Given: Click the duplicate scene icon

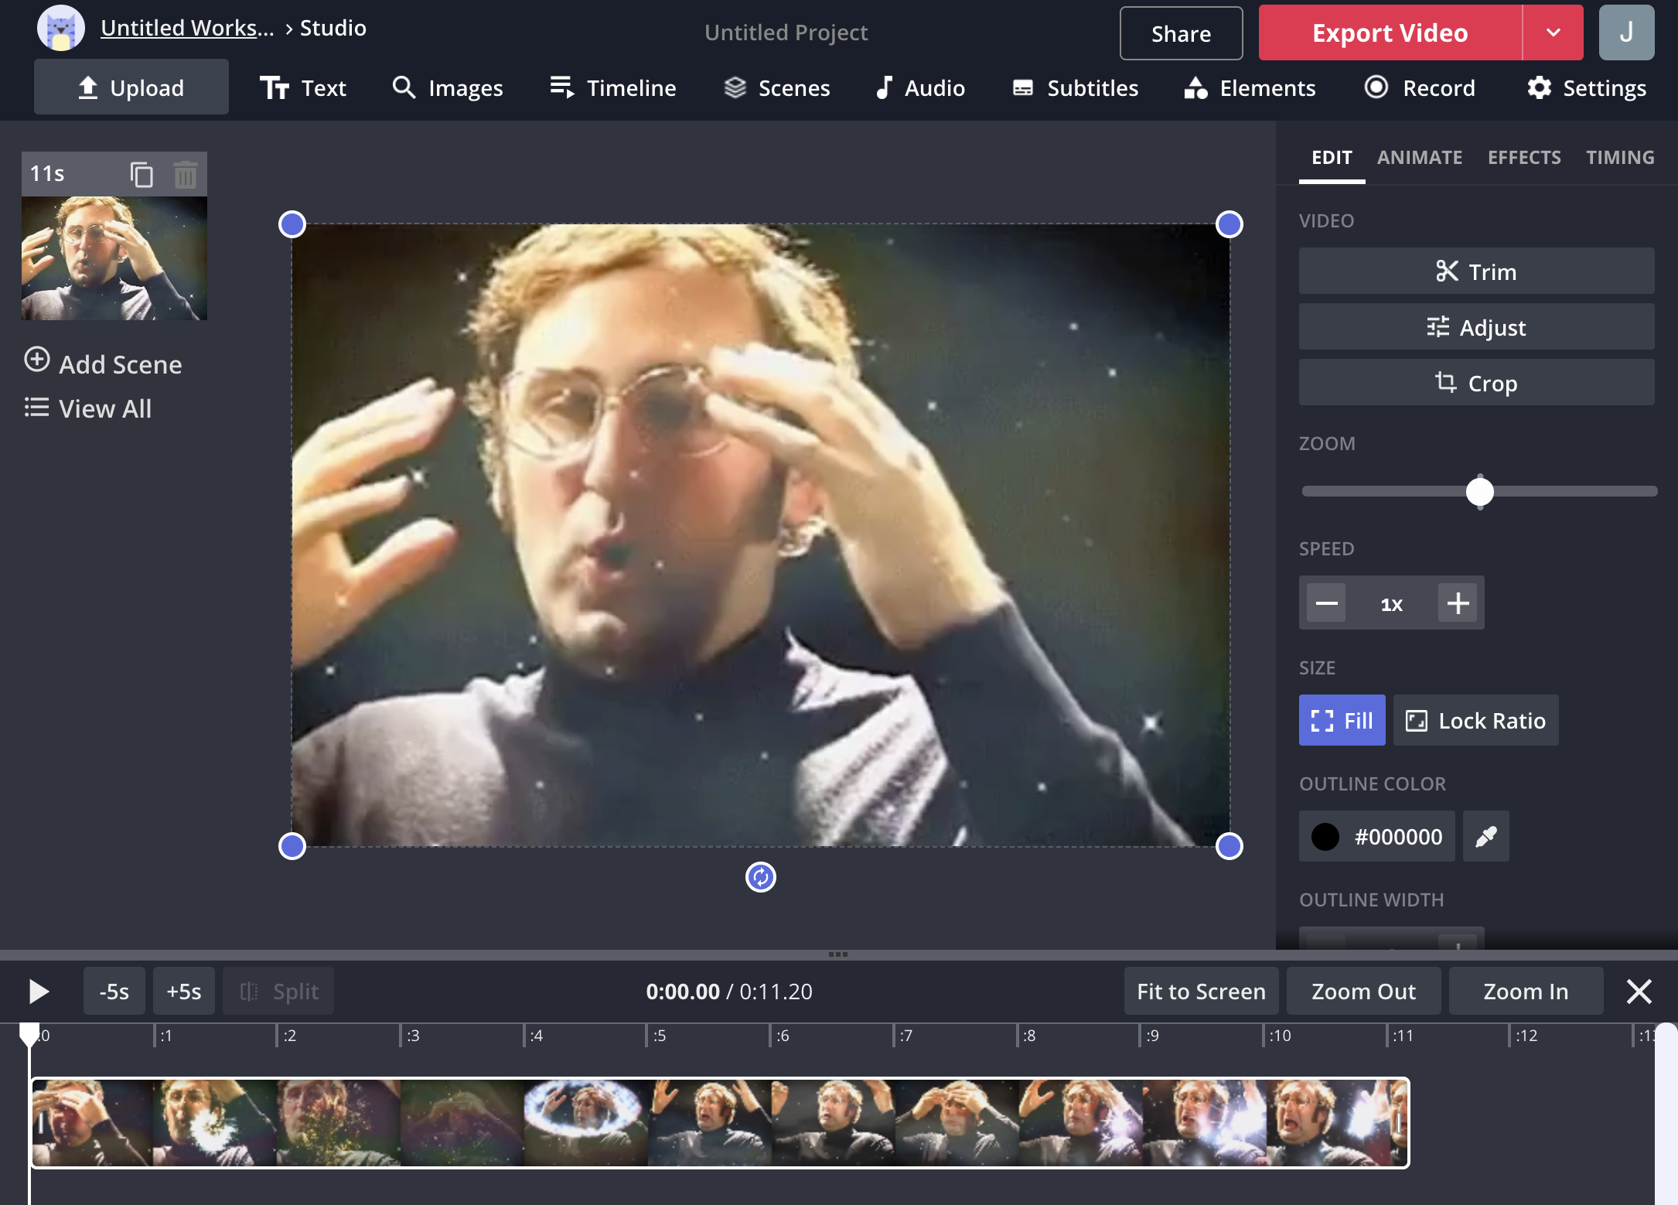Looking at the screenshot, I should click(142, 174).
